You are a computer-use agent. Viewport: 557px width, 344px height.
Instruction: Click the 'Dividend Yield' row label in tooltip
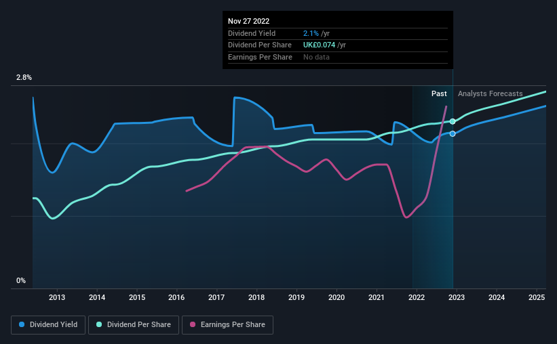coord(252,33)
